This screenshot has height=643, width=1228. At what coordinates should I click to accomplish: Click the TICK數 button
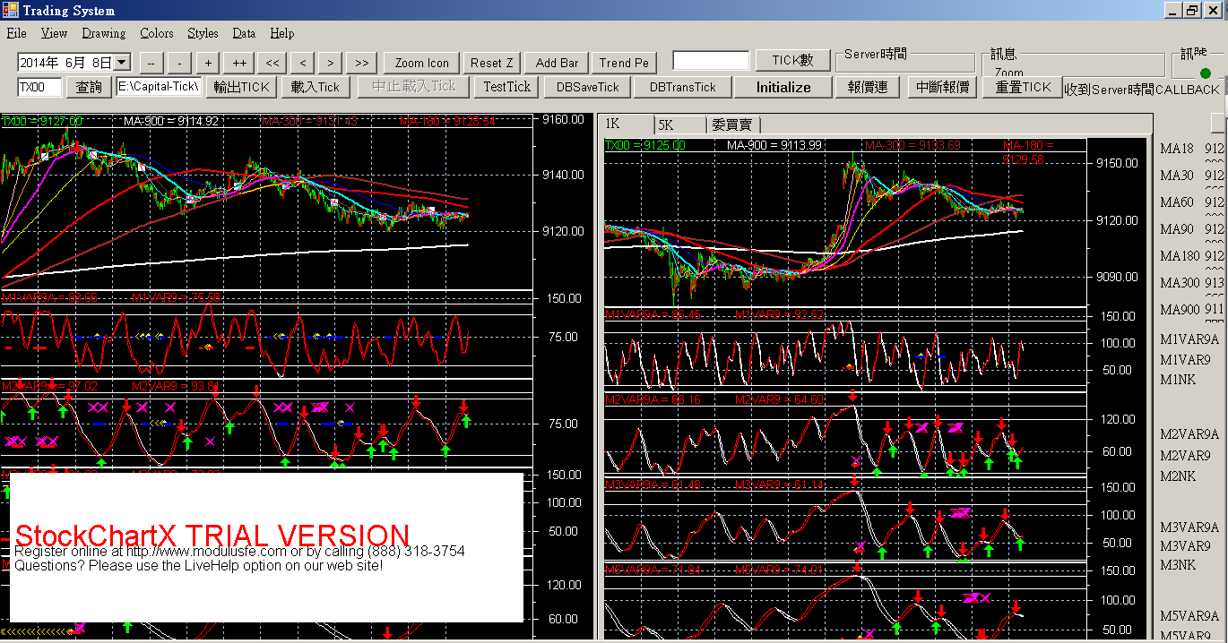coord(793,61)
